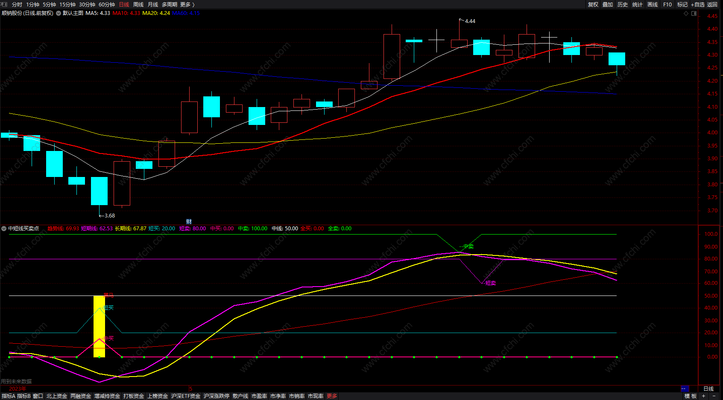Switch to 分时 intraday view
This screenshot has width=723, height=400.
point(17,5)
